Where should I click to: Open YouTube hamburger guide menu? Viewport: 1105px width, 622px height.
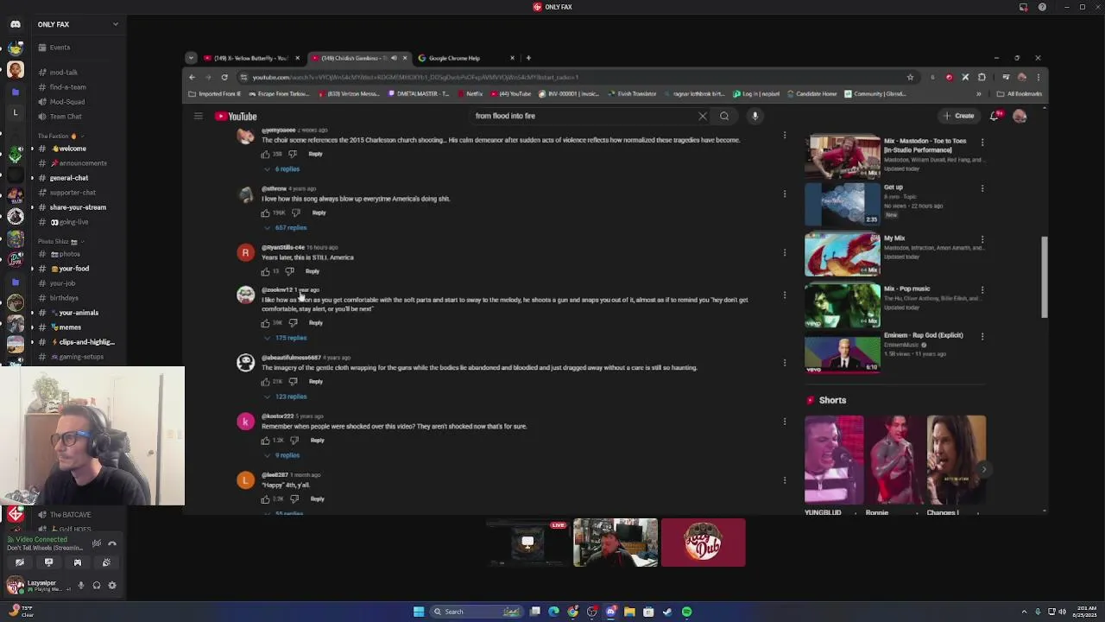pyautogui.click(x=198, y=116)
